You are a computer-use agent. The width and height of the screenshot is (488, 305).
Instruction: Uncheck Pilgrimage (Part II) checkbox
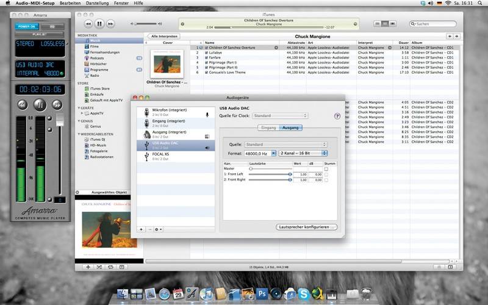[x=206, y=68]
